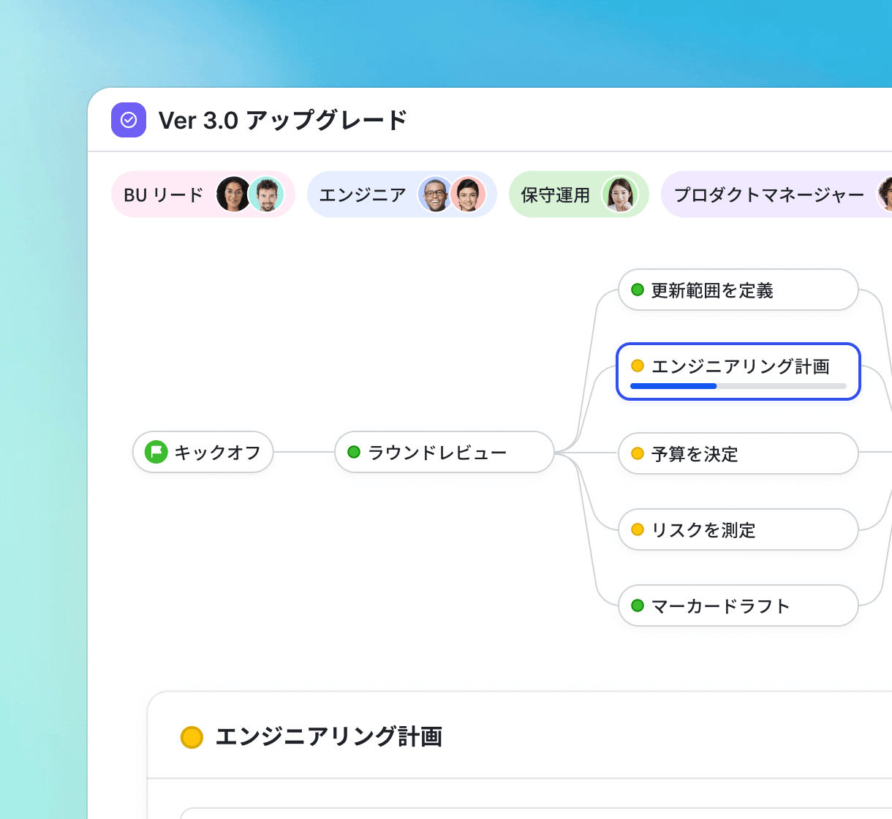Click the yellow dot beside the bottom エンジニアリング計画 heading
The image size is (892, 819).
[x=192, y=738]
